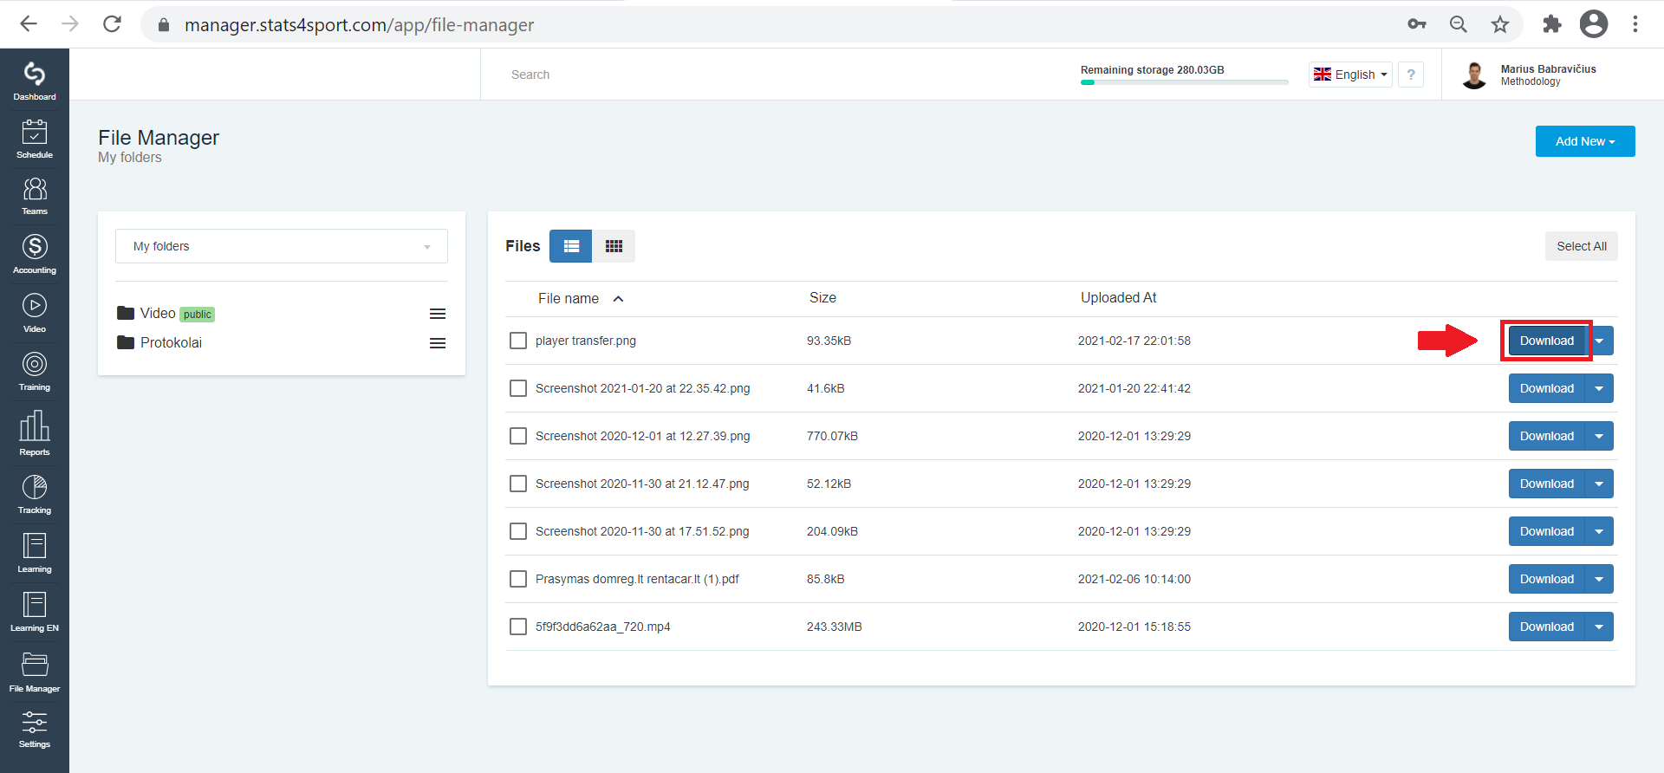Open the Schedule calendar icon

pyautogui.click(x=35, y=139)
